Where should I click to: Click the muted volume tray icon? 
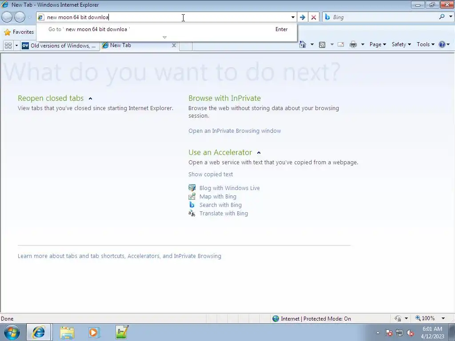point(410,333)
